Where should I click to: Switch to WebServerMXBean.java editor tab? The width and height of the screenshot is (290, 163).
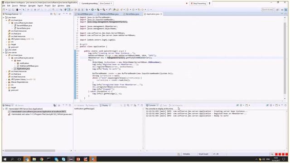[109, 14]
